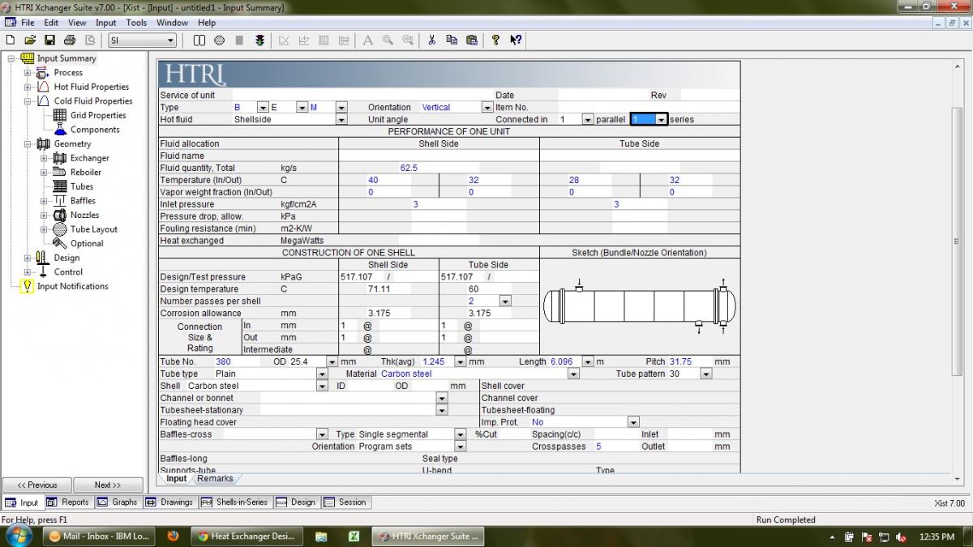The image size is (973, 547).
Task: Click the traffic light Run icon
Action: pyautogui.click(x=259, y=40)
